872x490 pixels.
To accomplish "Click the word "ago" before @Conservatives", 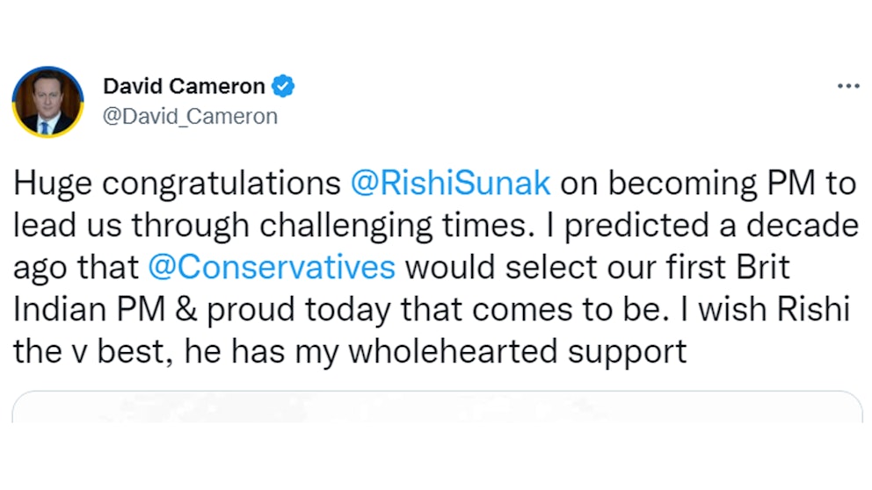I will 40,268.
